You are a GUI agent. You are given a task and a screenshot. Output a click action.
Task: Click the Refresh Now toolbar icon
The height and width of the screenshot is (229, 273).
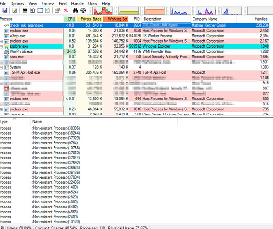(x=15, y=11)
